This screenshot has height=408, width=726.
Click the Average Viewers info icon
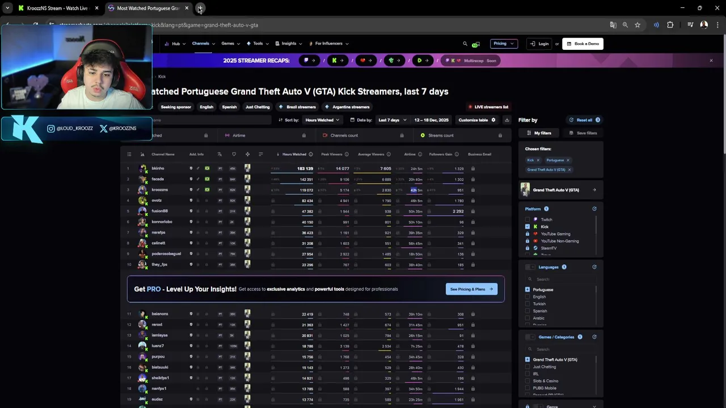tap(389, 154)
